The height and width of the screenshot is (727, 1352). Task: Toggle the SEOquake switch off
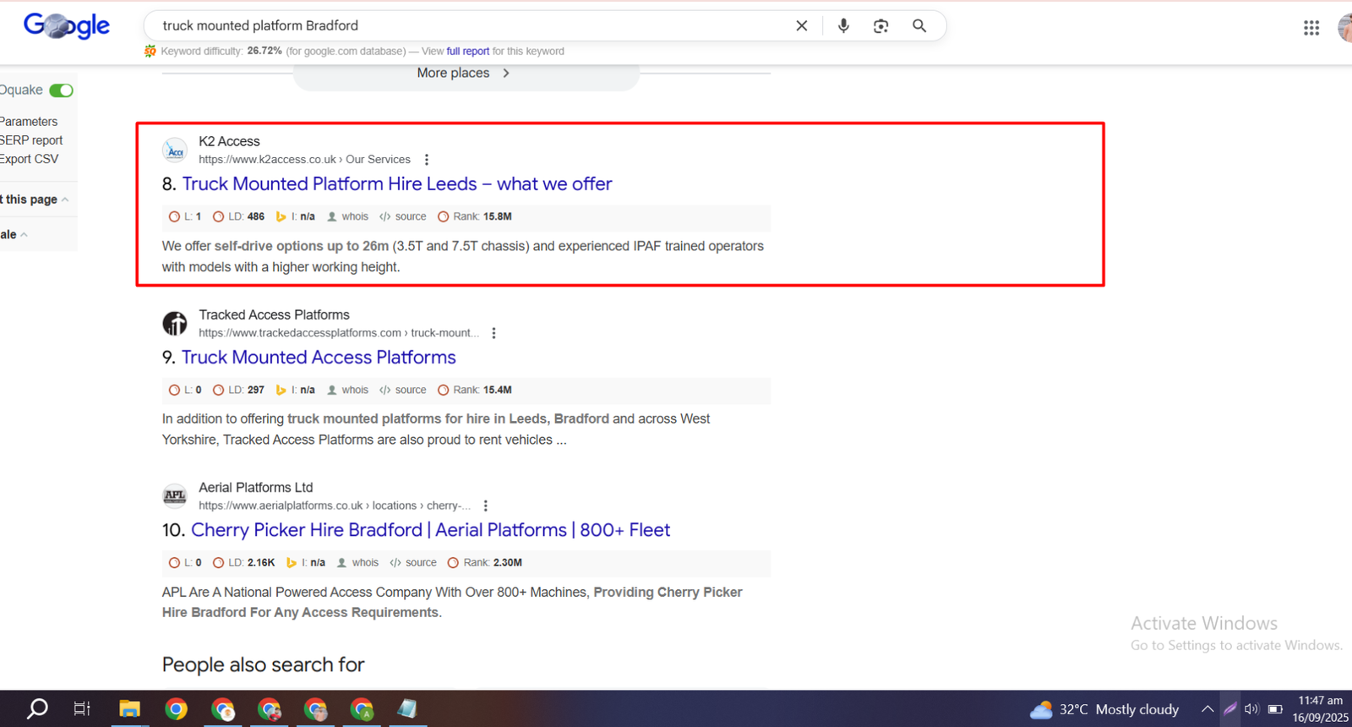[61, 90]
